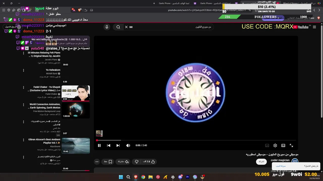Open the YouTube guide hamburger menu

coord(314,27)
